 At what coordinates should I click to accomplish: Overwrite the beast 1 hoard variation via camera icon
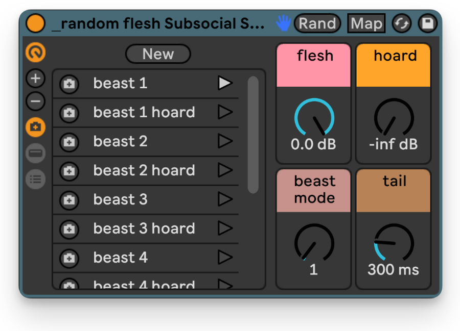pos(69,113)
